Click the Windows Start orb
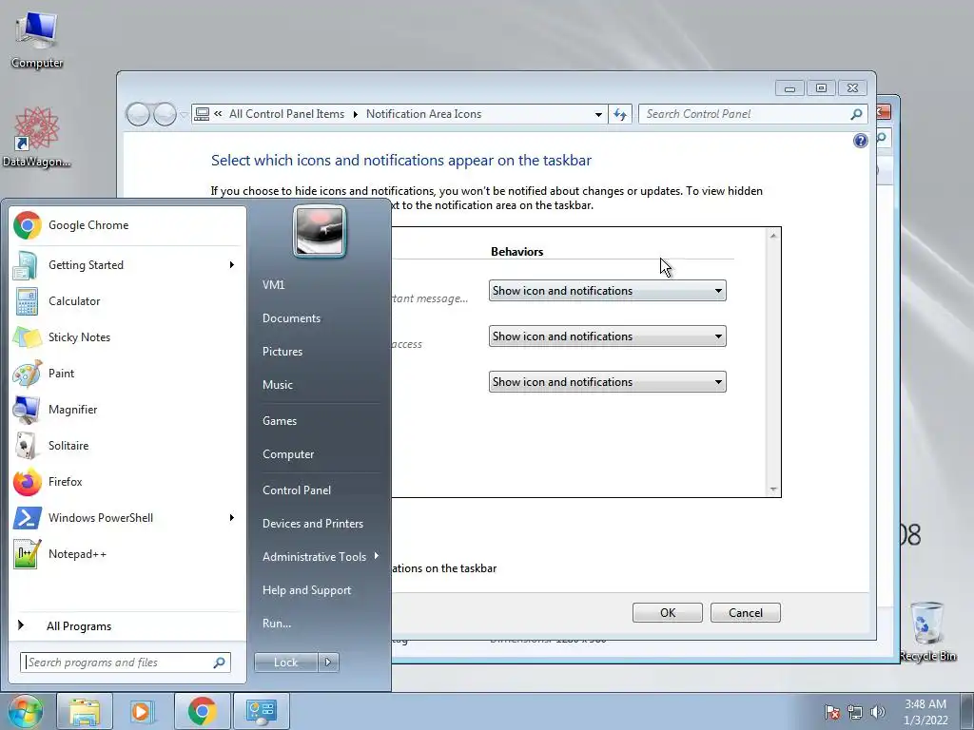 click(26, 711)
